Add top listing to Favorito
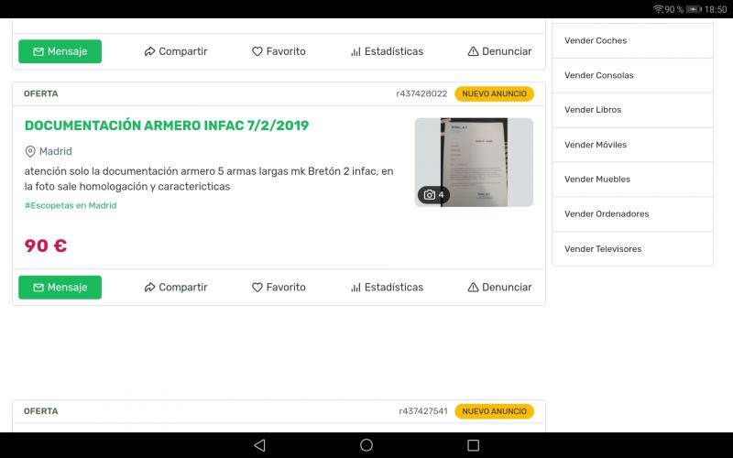 [279, 51]
